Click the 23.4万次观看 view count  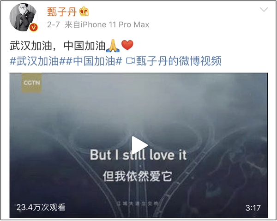pyautogui.click(x=41, y=207)
